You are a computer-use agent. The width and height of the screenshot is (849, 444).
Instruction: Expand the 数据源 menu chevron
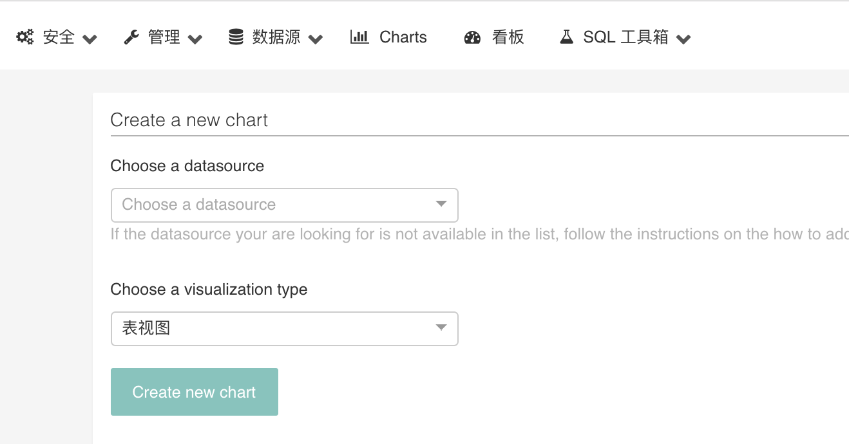pyautogui.click(x=316, y=39)
